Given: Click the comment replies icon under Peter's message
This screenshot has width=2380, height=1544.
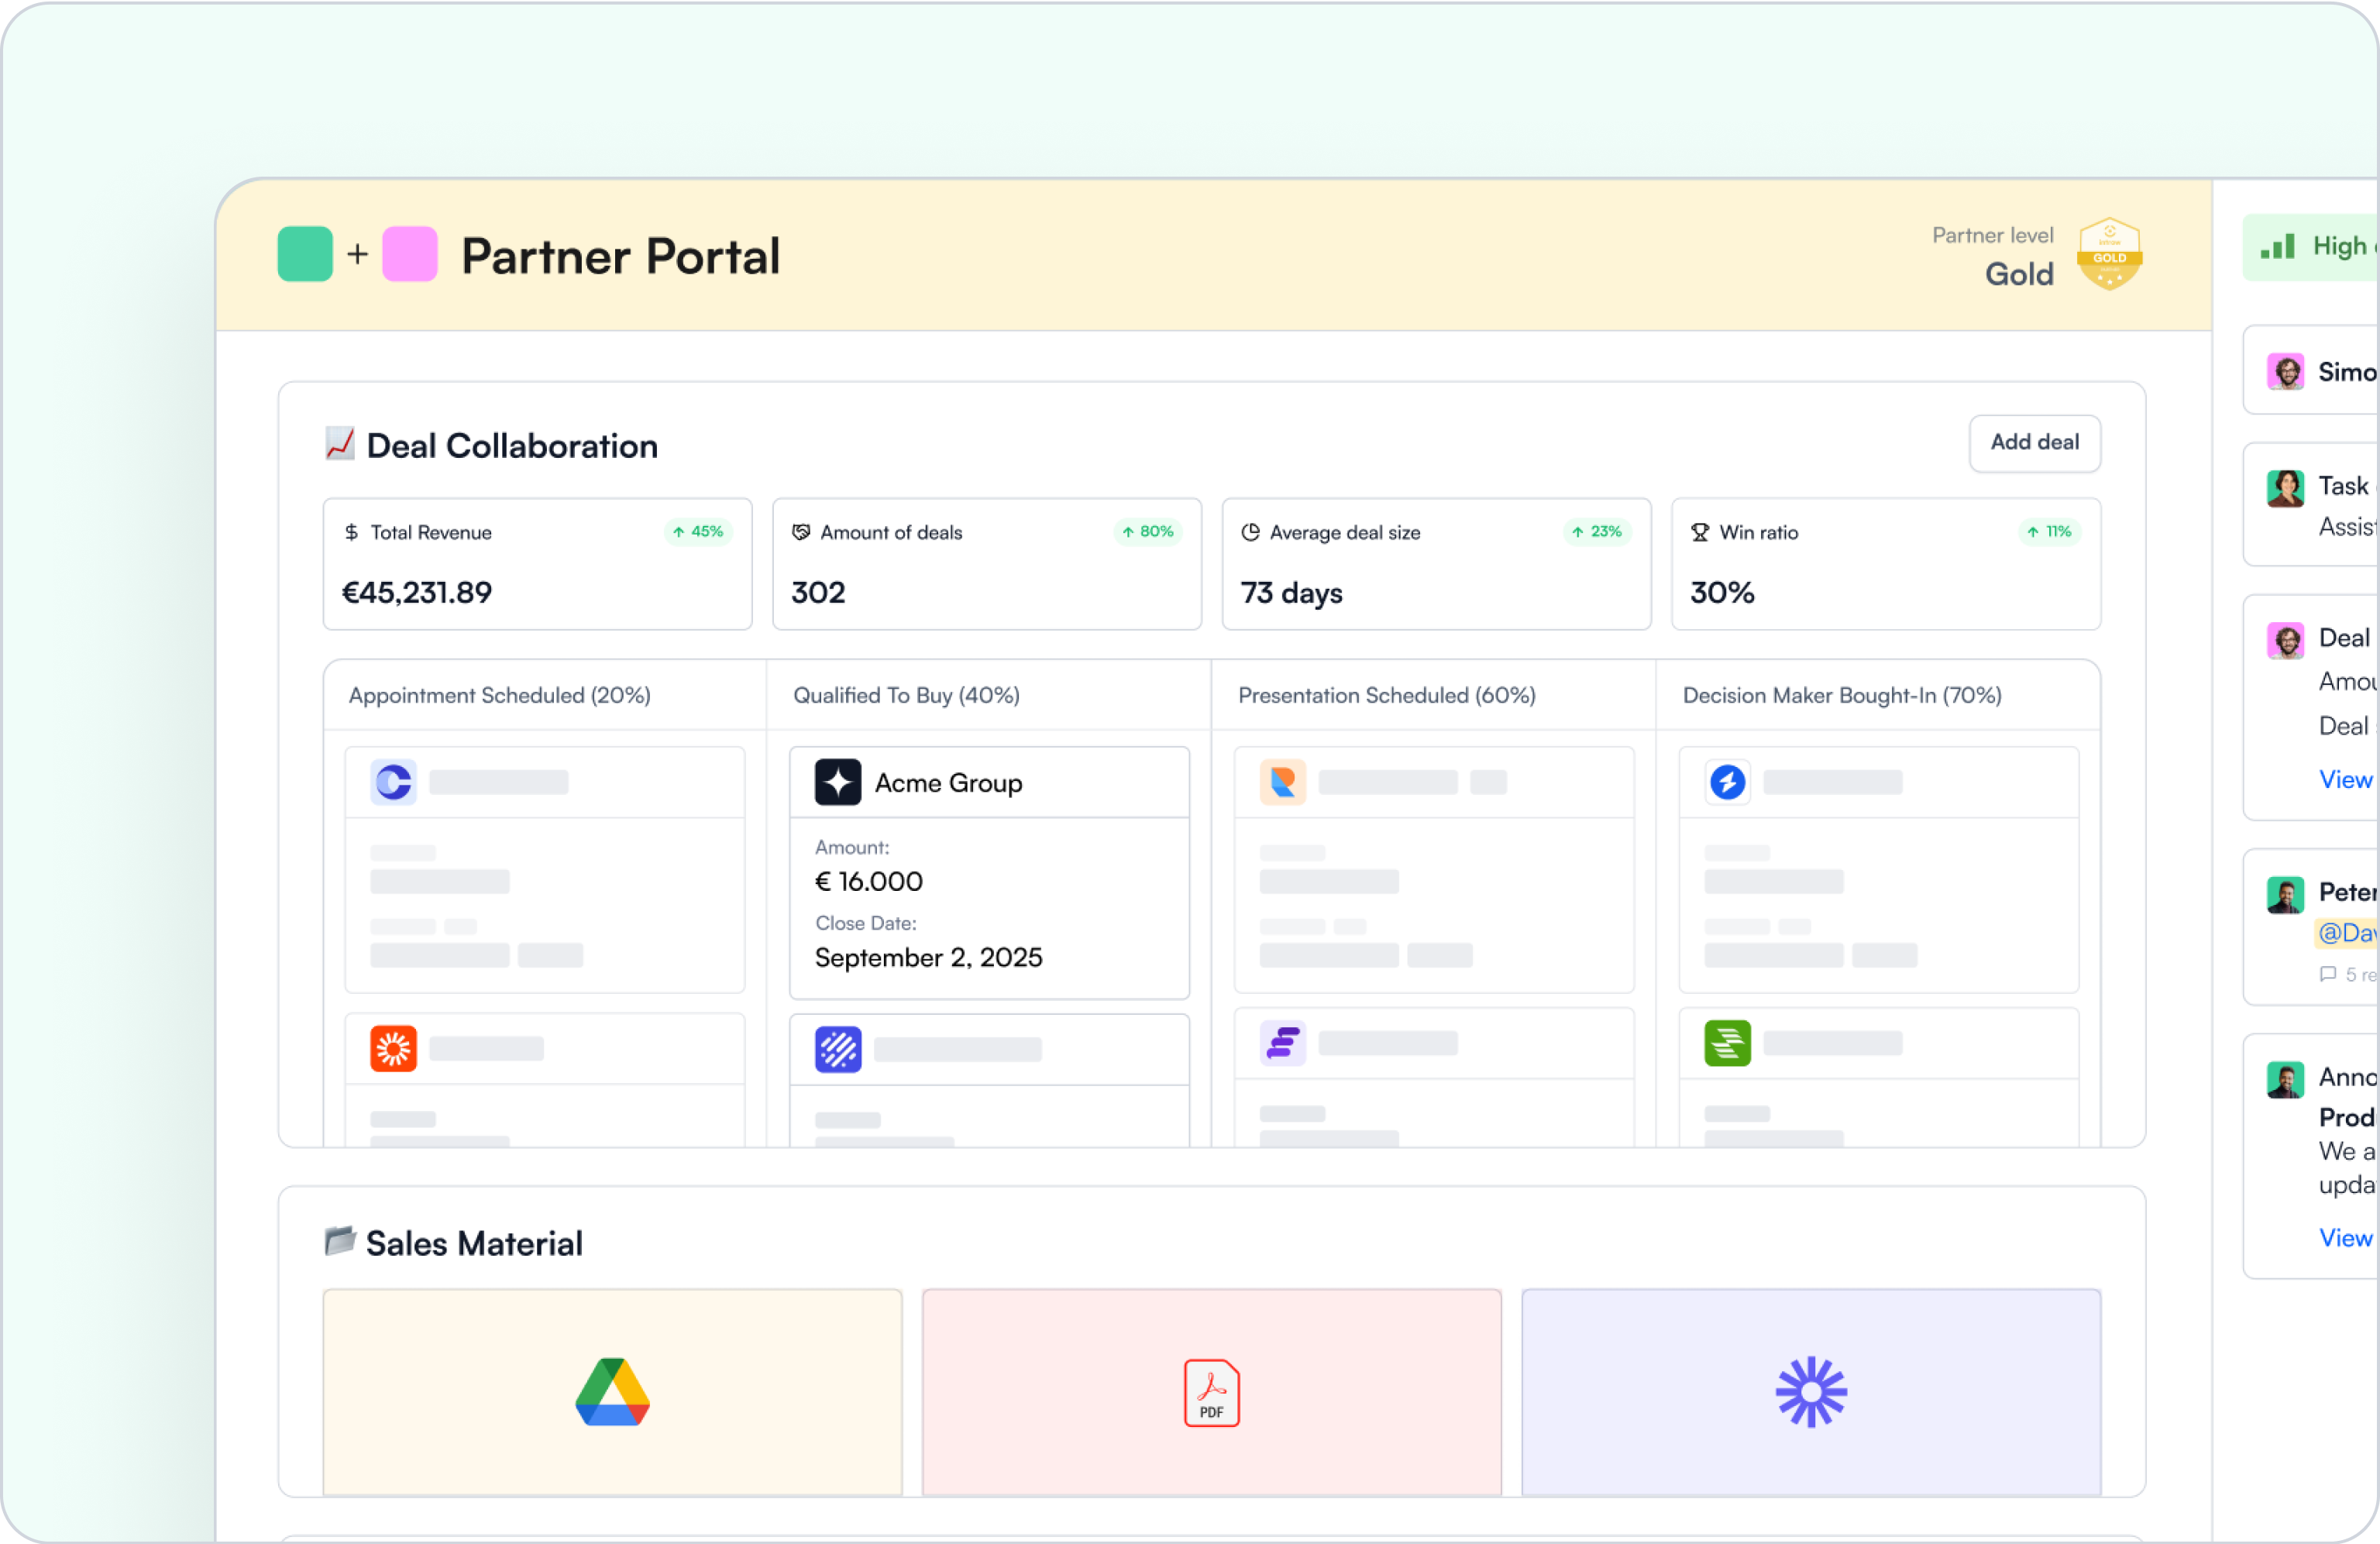Looking at the screenshot, I should tap(2328, 974).
